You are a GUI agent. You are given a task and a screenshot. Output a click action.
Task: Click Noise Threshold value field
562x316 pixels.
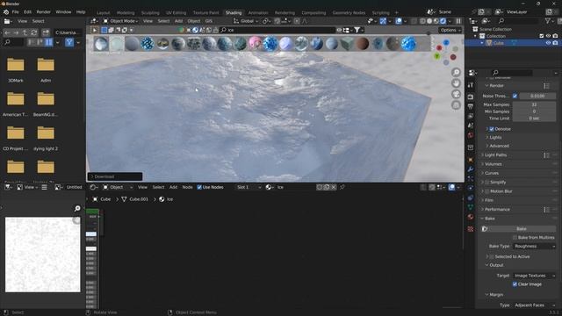tap(537, 96)
